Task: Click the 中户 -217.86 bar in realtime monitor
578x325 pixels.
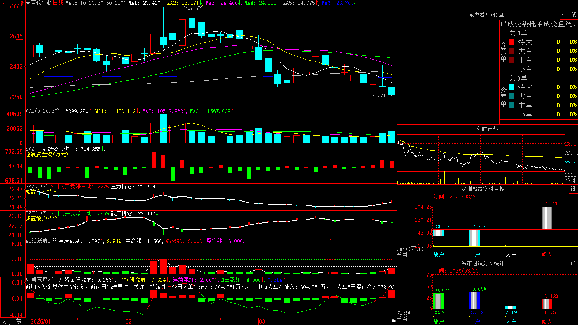Action: coord(475,238)
